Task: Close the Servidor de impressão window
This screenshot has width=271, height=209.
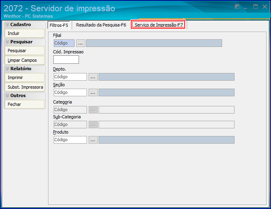Action: tap(265, 7)
